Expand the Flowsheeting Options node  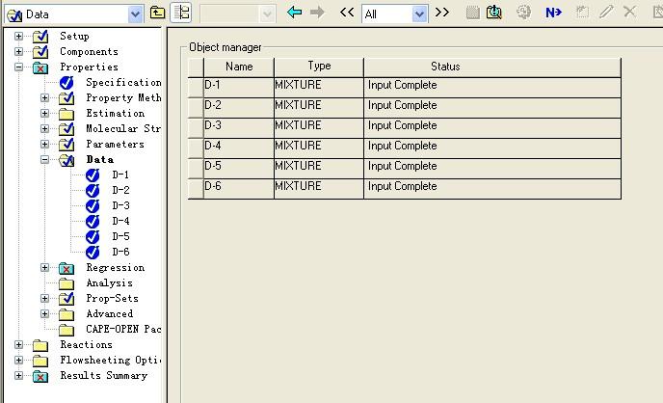tap(18, 360)
